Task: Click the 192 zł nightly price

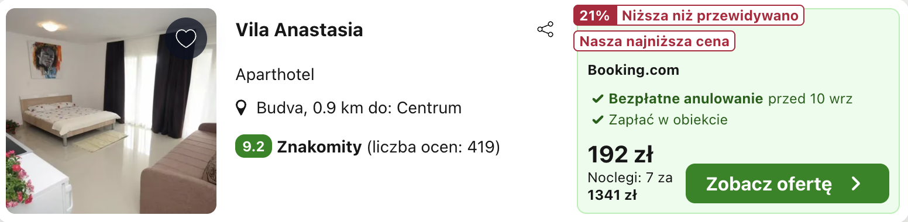Action: coord(621,154)
